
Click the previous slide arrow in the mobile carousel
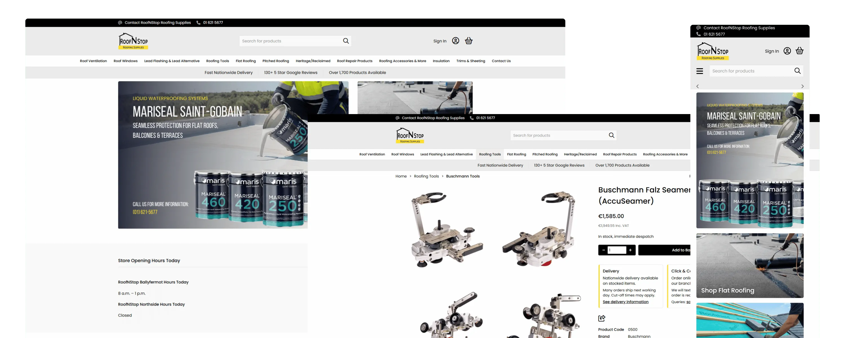point(698,86)
